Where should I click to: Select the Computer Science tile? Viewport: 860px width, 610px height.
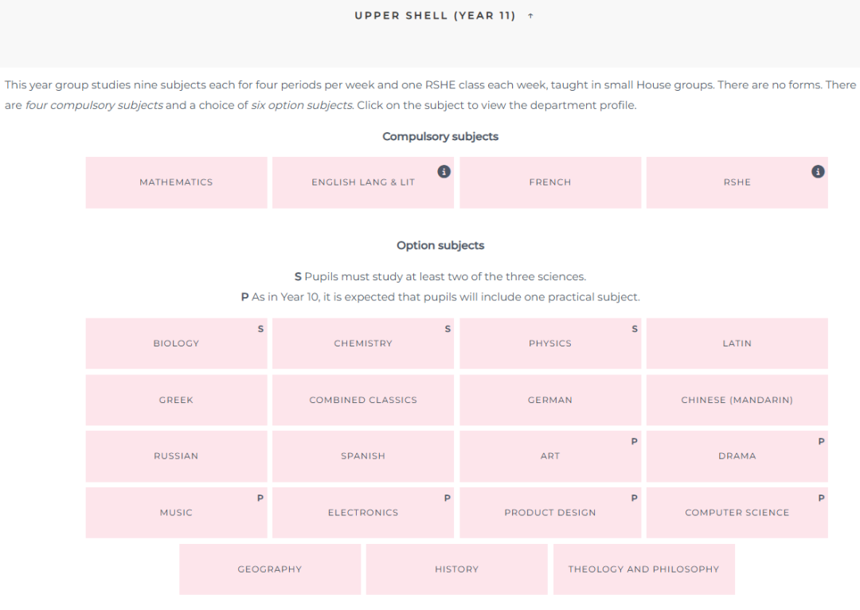(737, 512)
